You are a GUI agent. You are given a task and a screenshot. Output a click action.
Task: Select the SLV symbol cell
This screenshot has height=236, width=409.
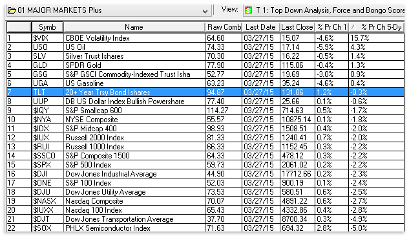(47, 56)
